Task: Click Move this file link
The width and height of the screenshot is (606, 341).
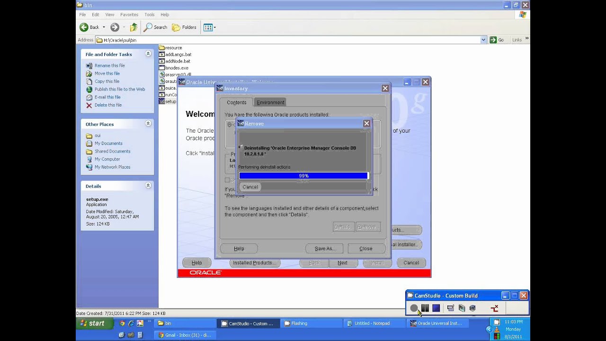Action: [x=107, y=73]
